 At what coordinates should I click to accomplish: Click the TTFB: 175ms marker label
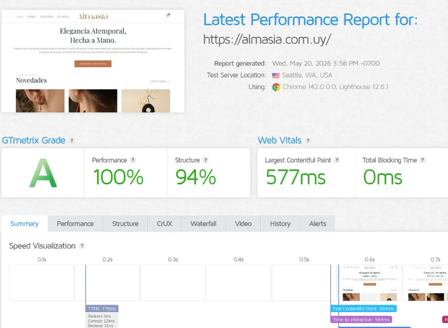(x=102, y=309)
